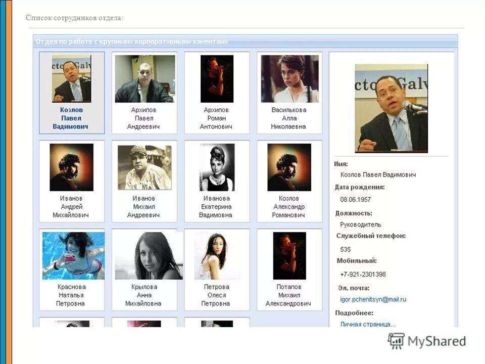Viewport: 485px width, 364px height.
Task: Select the Крылова Анна Михайловна photo
Action: tap(149, 256)
